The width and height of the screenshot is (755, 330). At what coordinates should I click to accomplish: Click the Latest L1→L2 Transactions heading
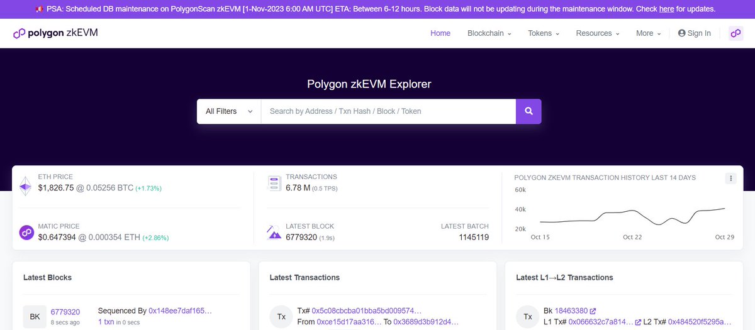(564, 277)
